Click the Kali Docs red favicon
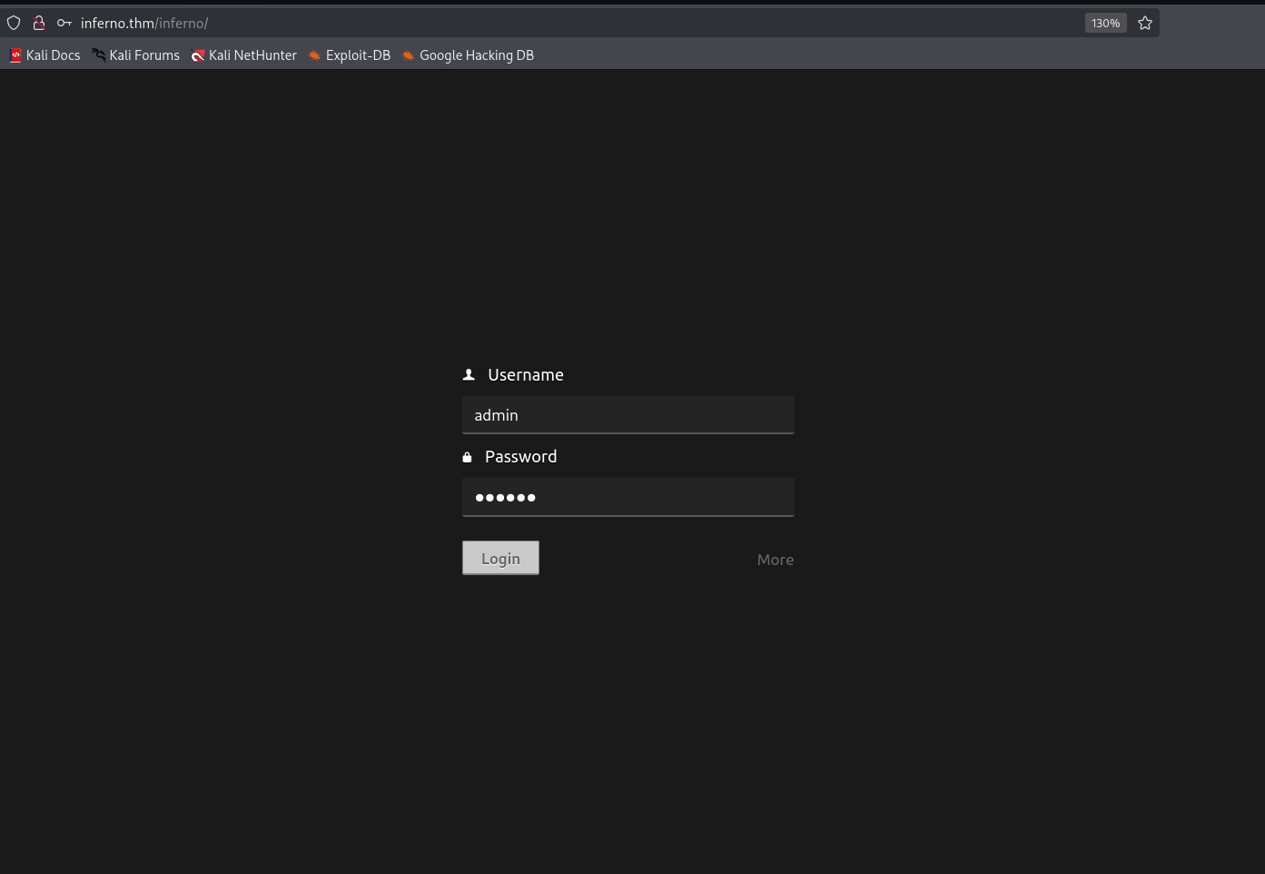 pos(15,55)
